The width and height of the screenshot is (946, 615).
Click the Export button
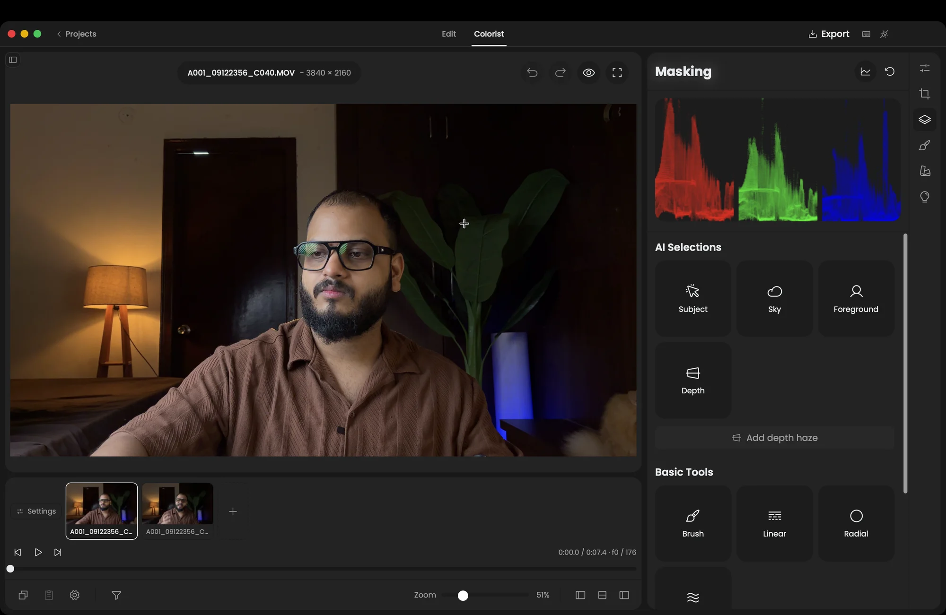829,34
